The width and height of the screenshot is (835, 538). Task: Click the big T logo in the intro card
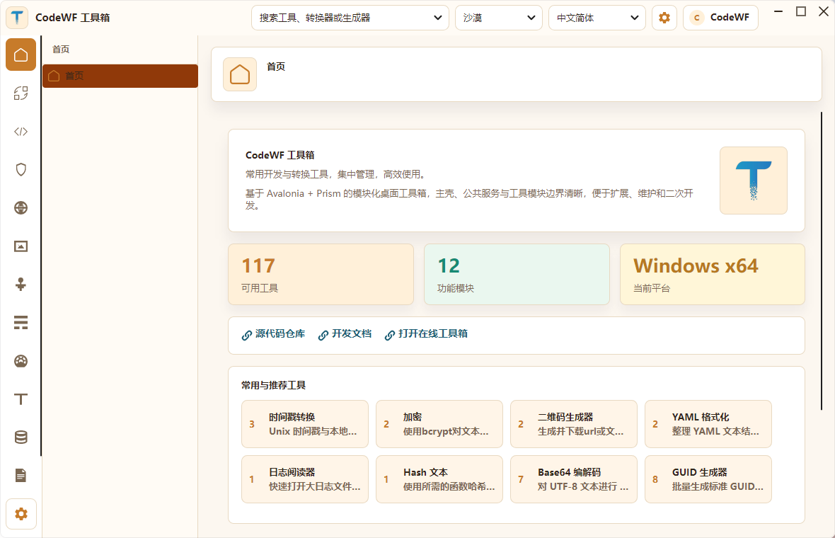click(x=754, y=181)
